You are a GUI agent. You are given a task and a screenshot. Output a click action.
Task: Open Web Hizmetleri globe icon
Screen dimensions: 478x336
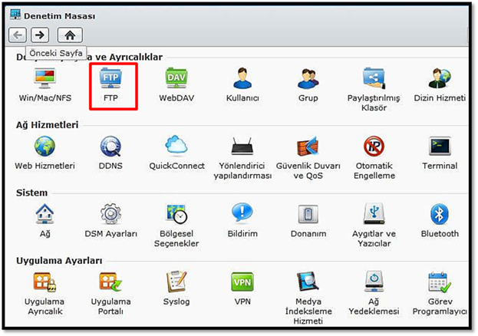[45, 148]
